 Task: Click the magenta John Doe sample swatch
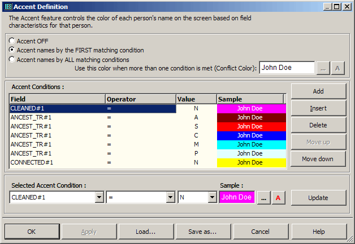[237, 197]
